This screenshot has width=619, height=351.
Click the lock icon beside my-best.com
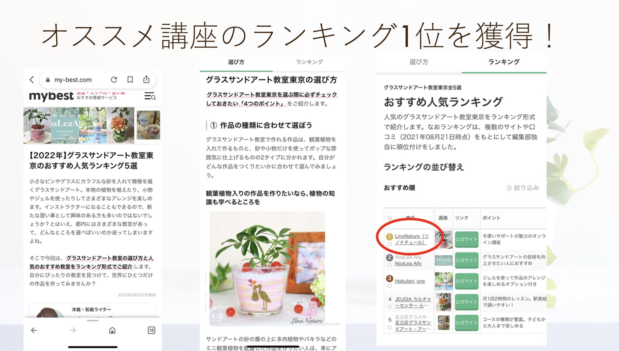(x=48, y=80)
